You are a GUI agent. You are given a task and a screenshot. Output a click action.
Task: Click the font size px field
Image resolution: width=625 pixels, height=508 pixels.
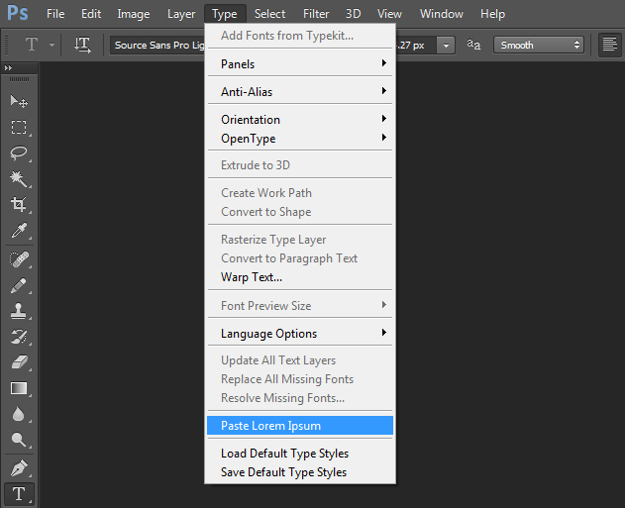[416, 46]
